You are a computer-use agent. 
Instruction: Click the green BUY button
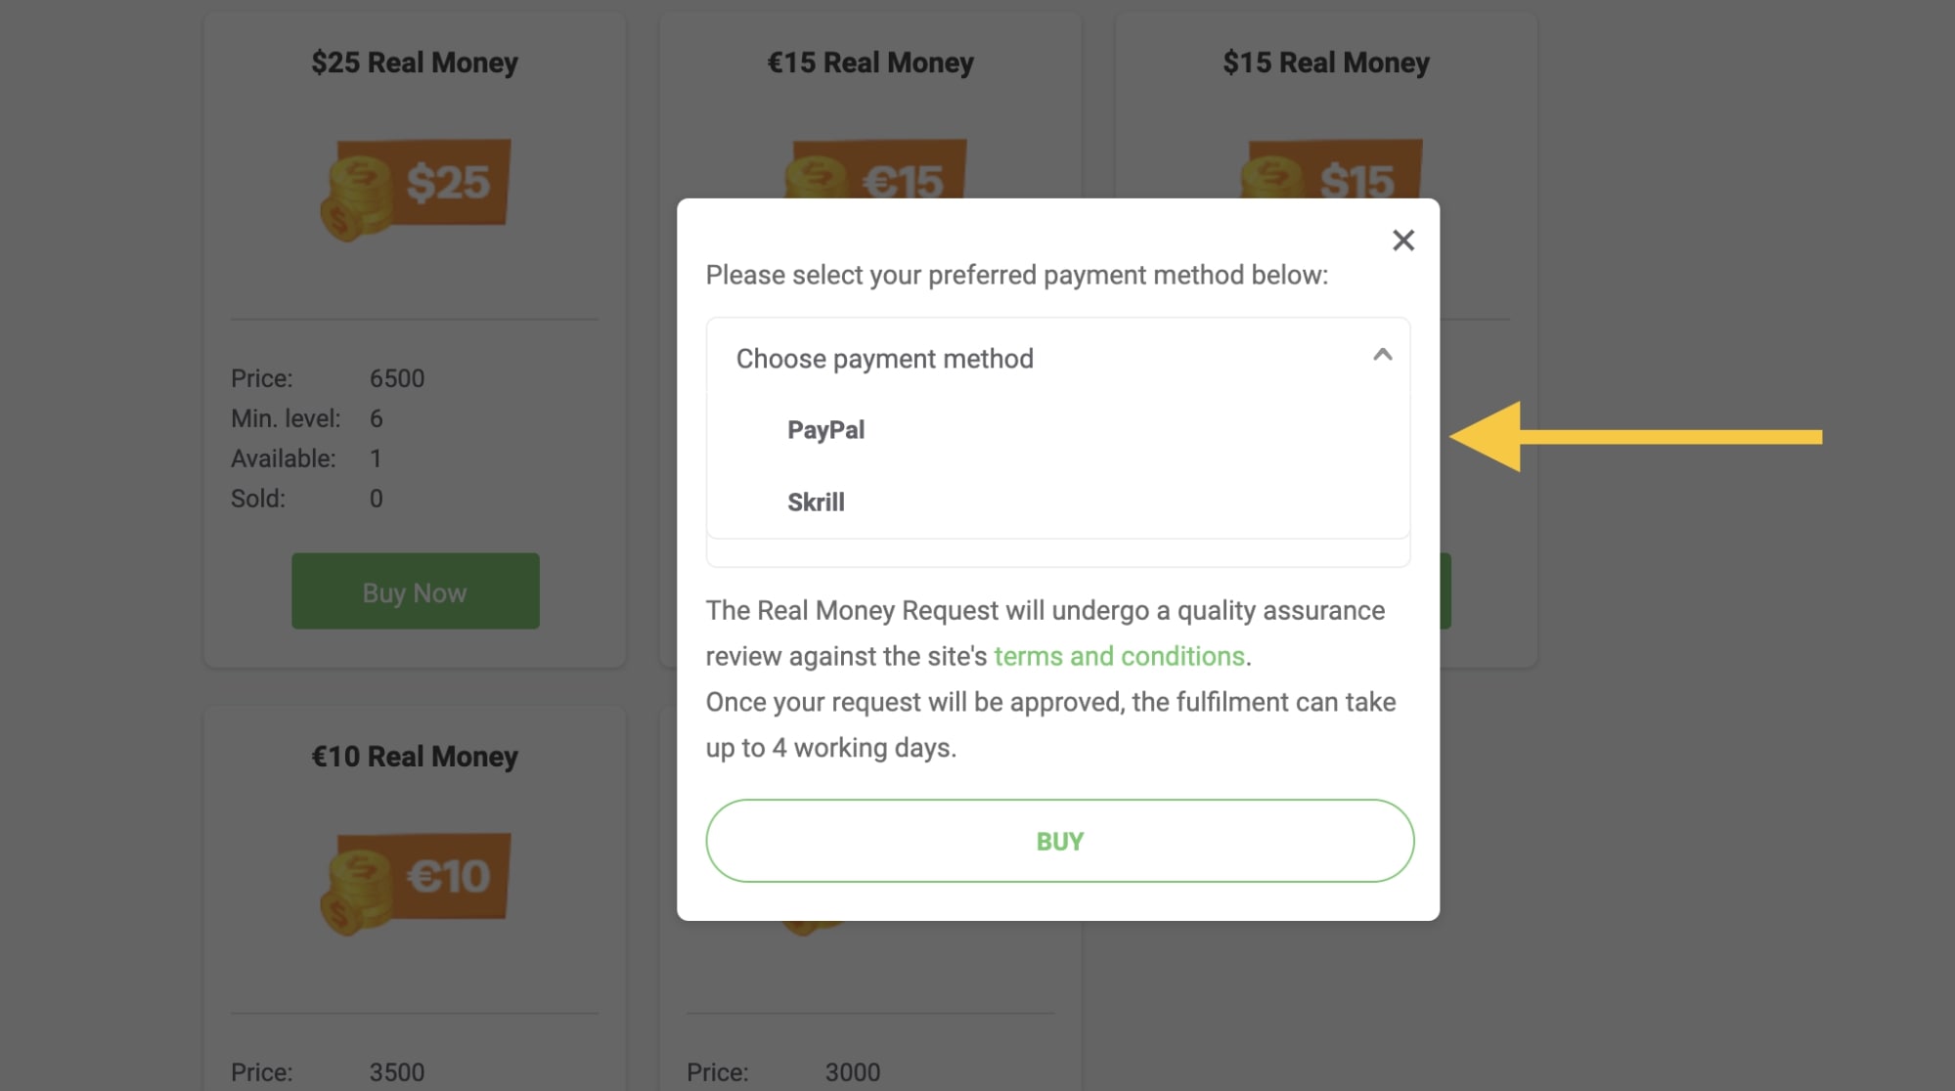pos(1058,840)
